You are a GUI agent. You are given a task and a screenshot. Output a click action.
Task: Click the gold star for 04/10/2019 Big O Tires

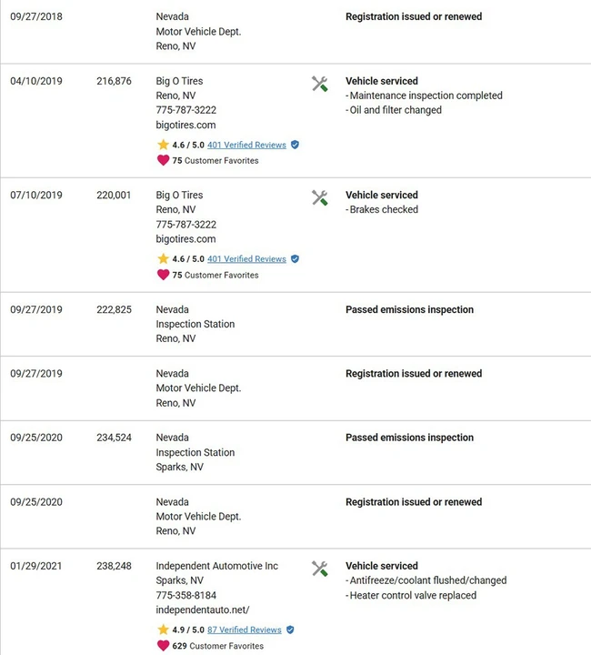click(163, 145)
